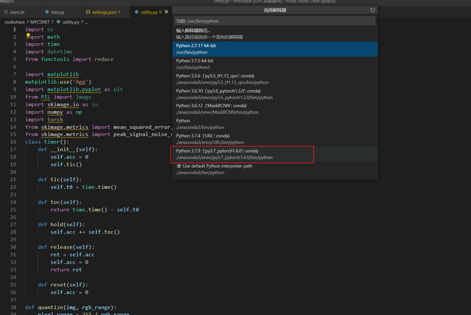Viewport: 471px width, 315px height.
Task: Choose Use default Python interpreter path
Action: click(x=275, y=169)
